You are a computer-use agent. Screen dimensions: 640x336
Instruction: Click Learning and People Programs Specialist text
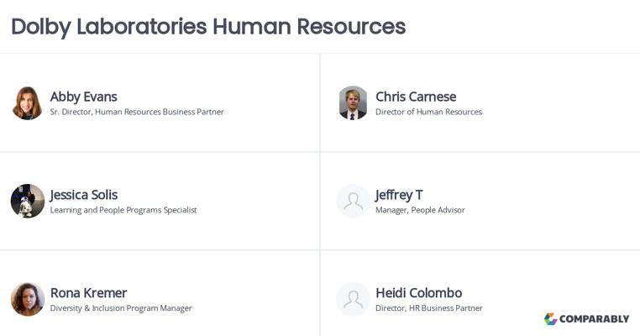pos(123,210)
